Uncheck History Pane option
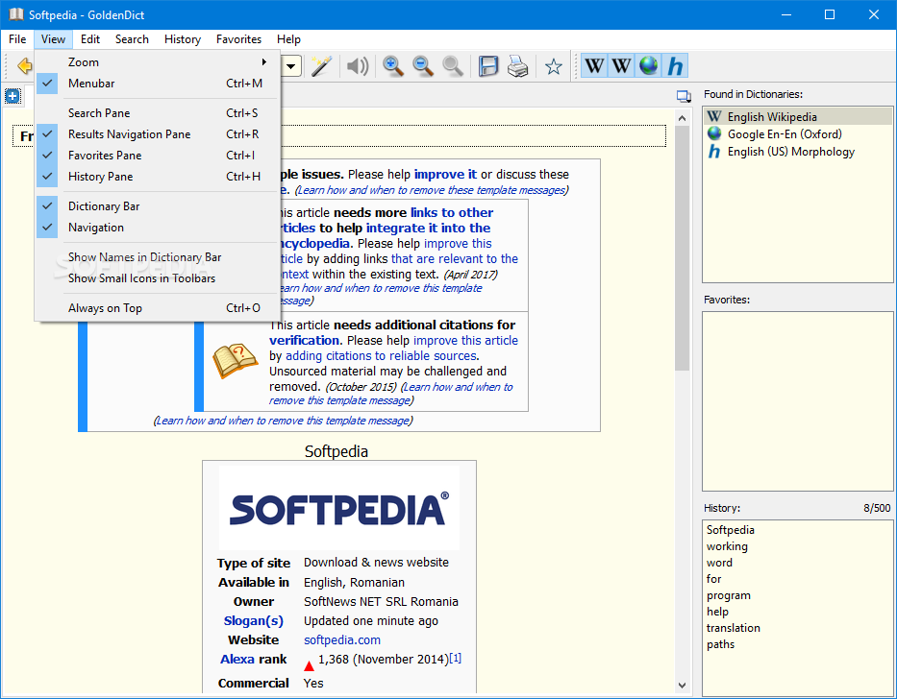 coord(158,177)
